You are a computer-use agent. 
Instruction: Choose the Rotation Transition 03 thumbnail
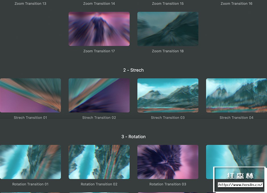168,162
